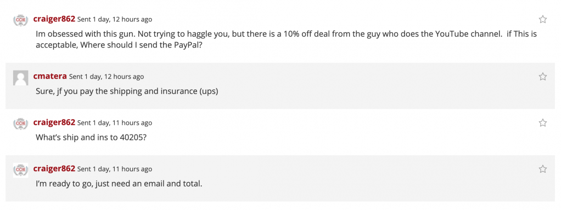Click craiger862's avatar on the PayPal message
Screen dimensions: 561x210
20,20
